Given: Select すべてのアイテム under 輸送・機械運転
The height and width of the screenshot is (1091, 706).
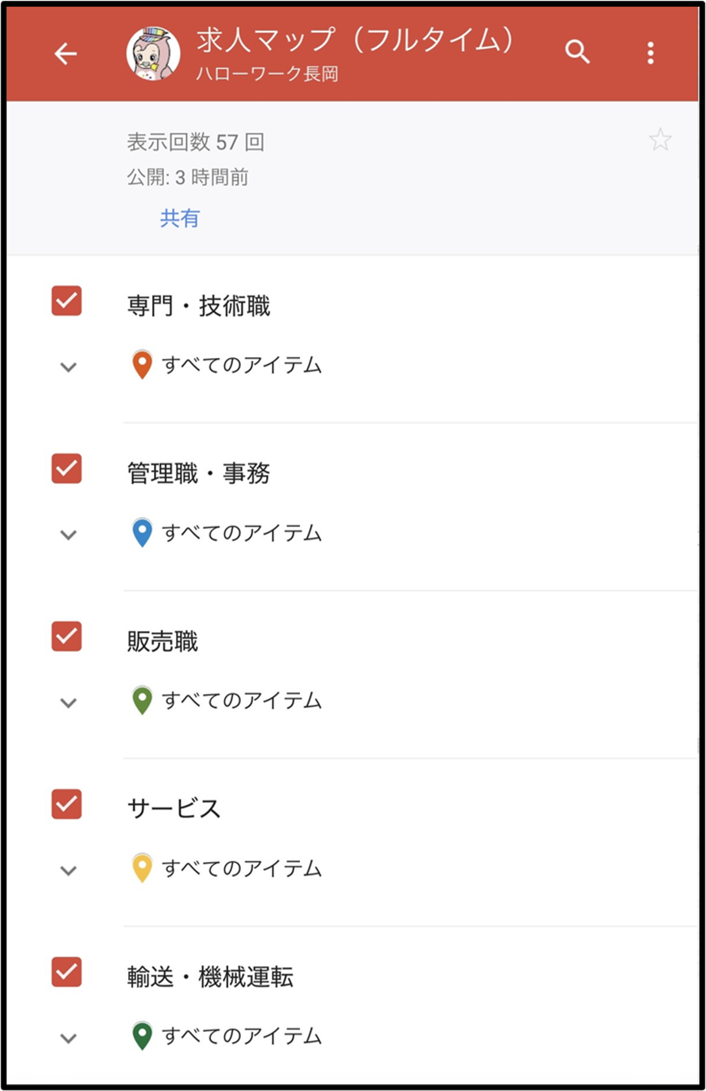Looking at the screenshot, I should click(241, 1036).
